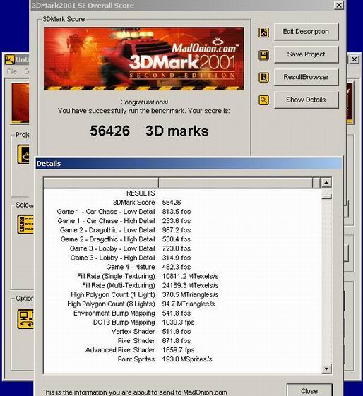The width and height of the screenshot is (363, 396).
Task: Click the 3DMark app icon in background title bar
Action: coord(10,59)
